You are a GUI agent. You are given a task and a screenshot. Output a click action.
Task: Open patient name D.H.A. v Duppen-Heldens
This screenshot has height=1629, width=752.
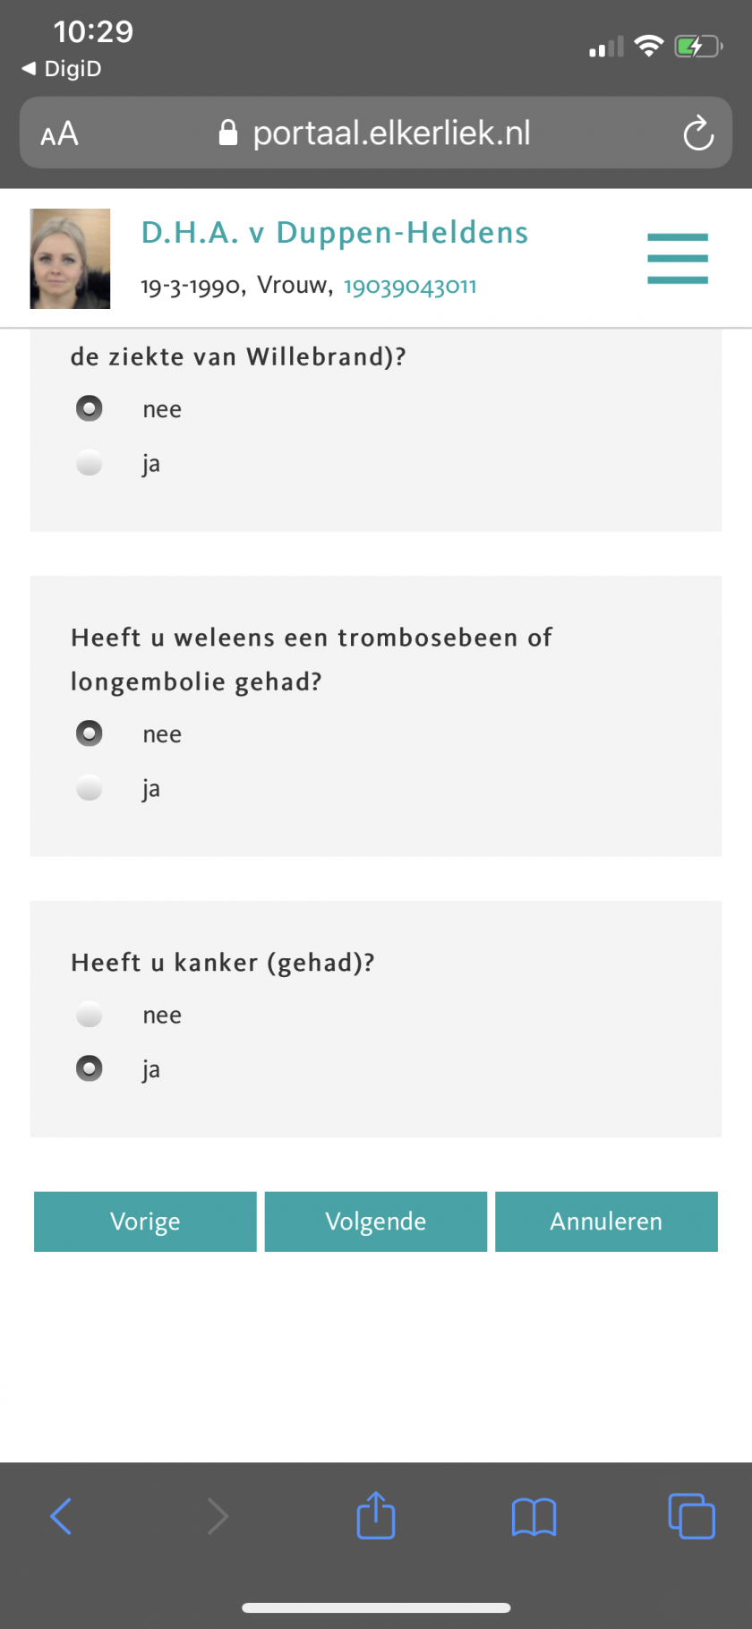tap(335, 233)
